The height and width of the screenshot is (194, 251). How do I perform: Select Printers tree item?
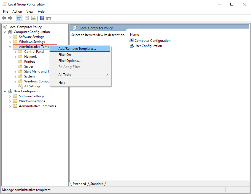click(x=29, y=62)
